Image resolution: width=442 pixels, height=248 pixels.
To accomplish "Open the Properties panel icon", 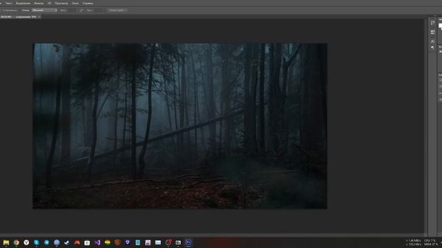I will 433,32.
